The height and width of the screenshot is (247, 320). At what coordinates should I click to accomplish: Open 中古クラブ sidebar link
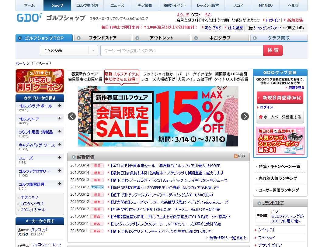pyautogui.click(x=29, y=198)
